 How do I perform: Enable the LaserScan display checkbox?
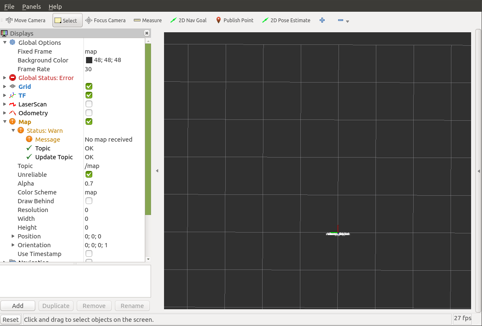pos(89,104)
